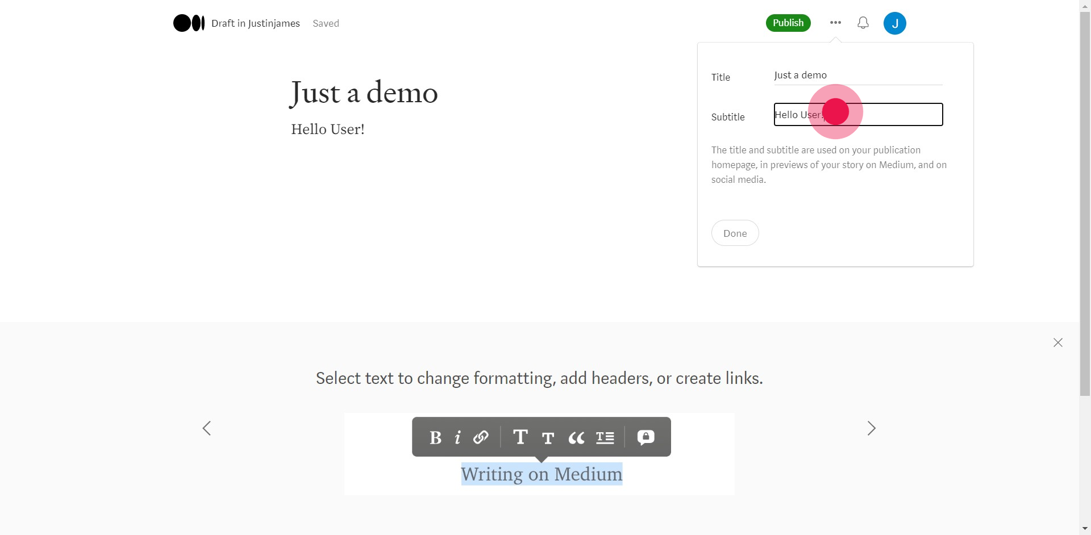
Task: Open the notifications bell
Action: click(863, 23)
